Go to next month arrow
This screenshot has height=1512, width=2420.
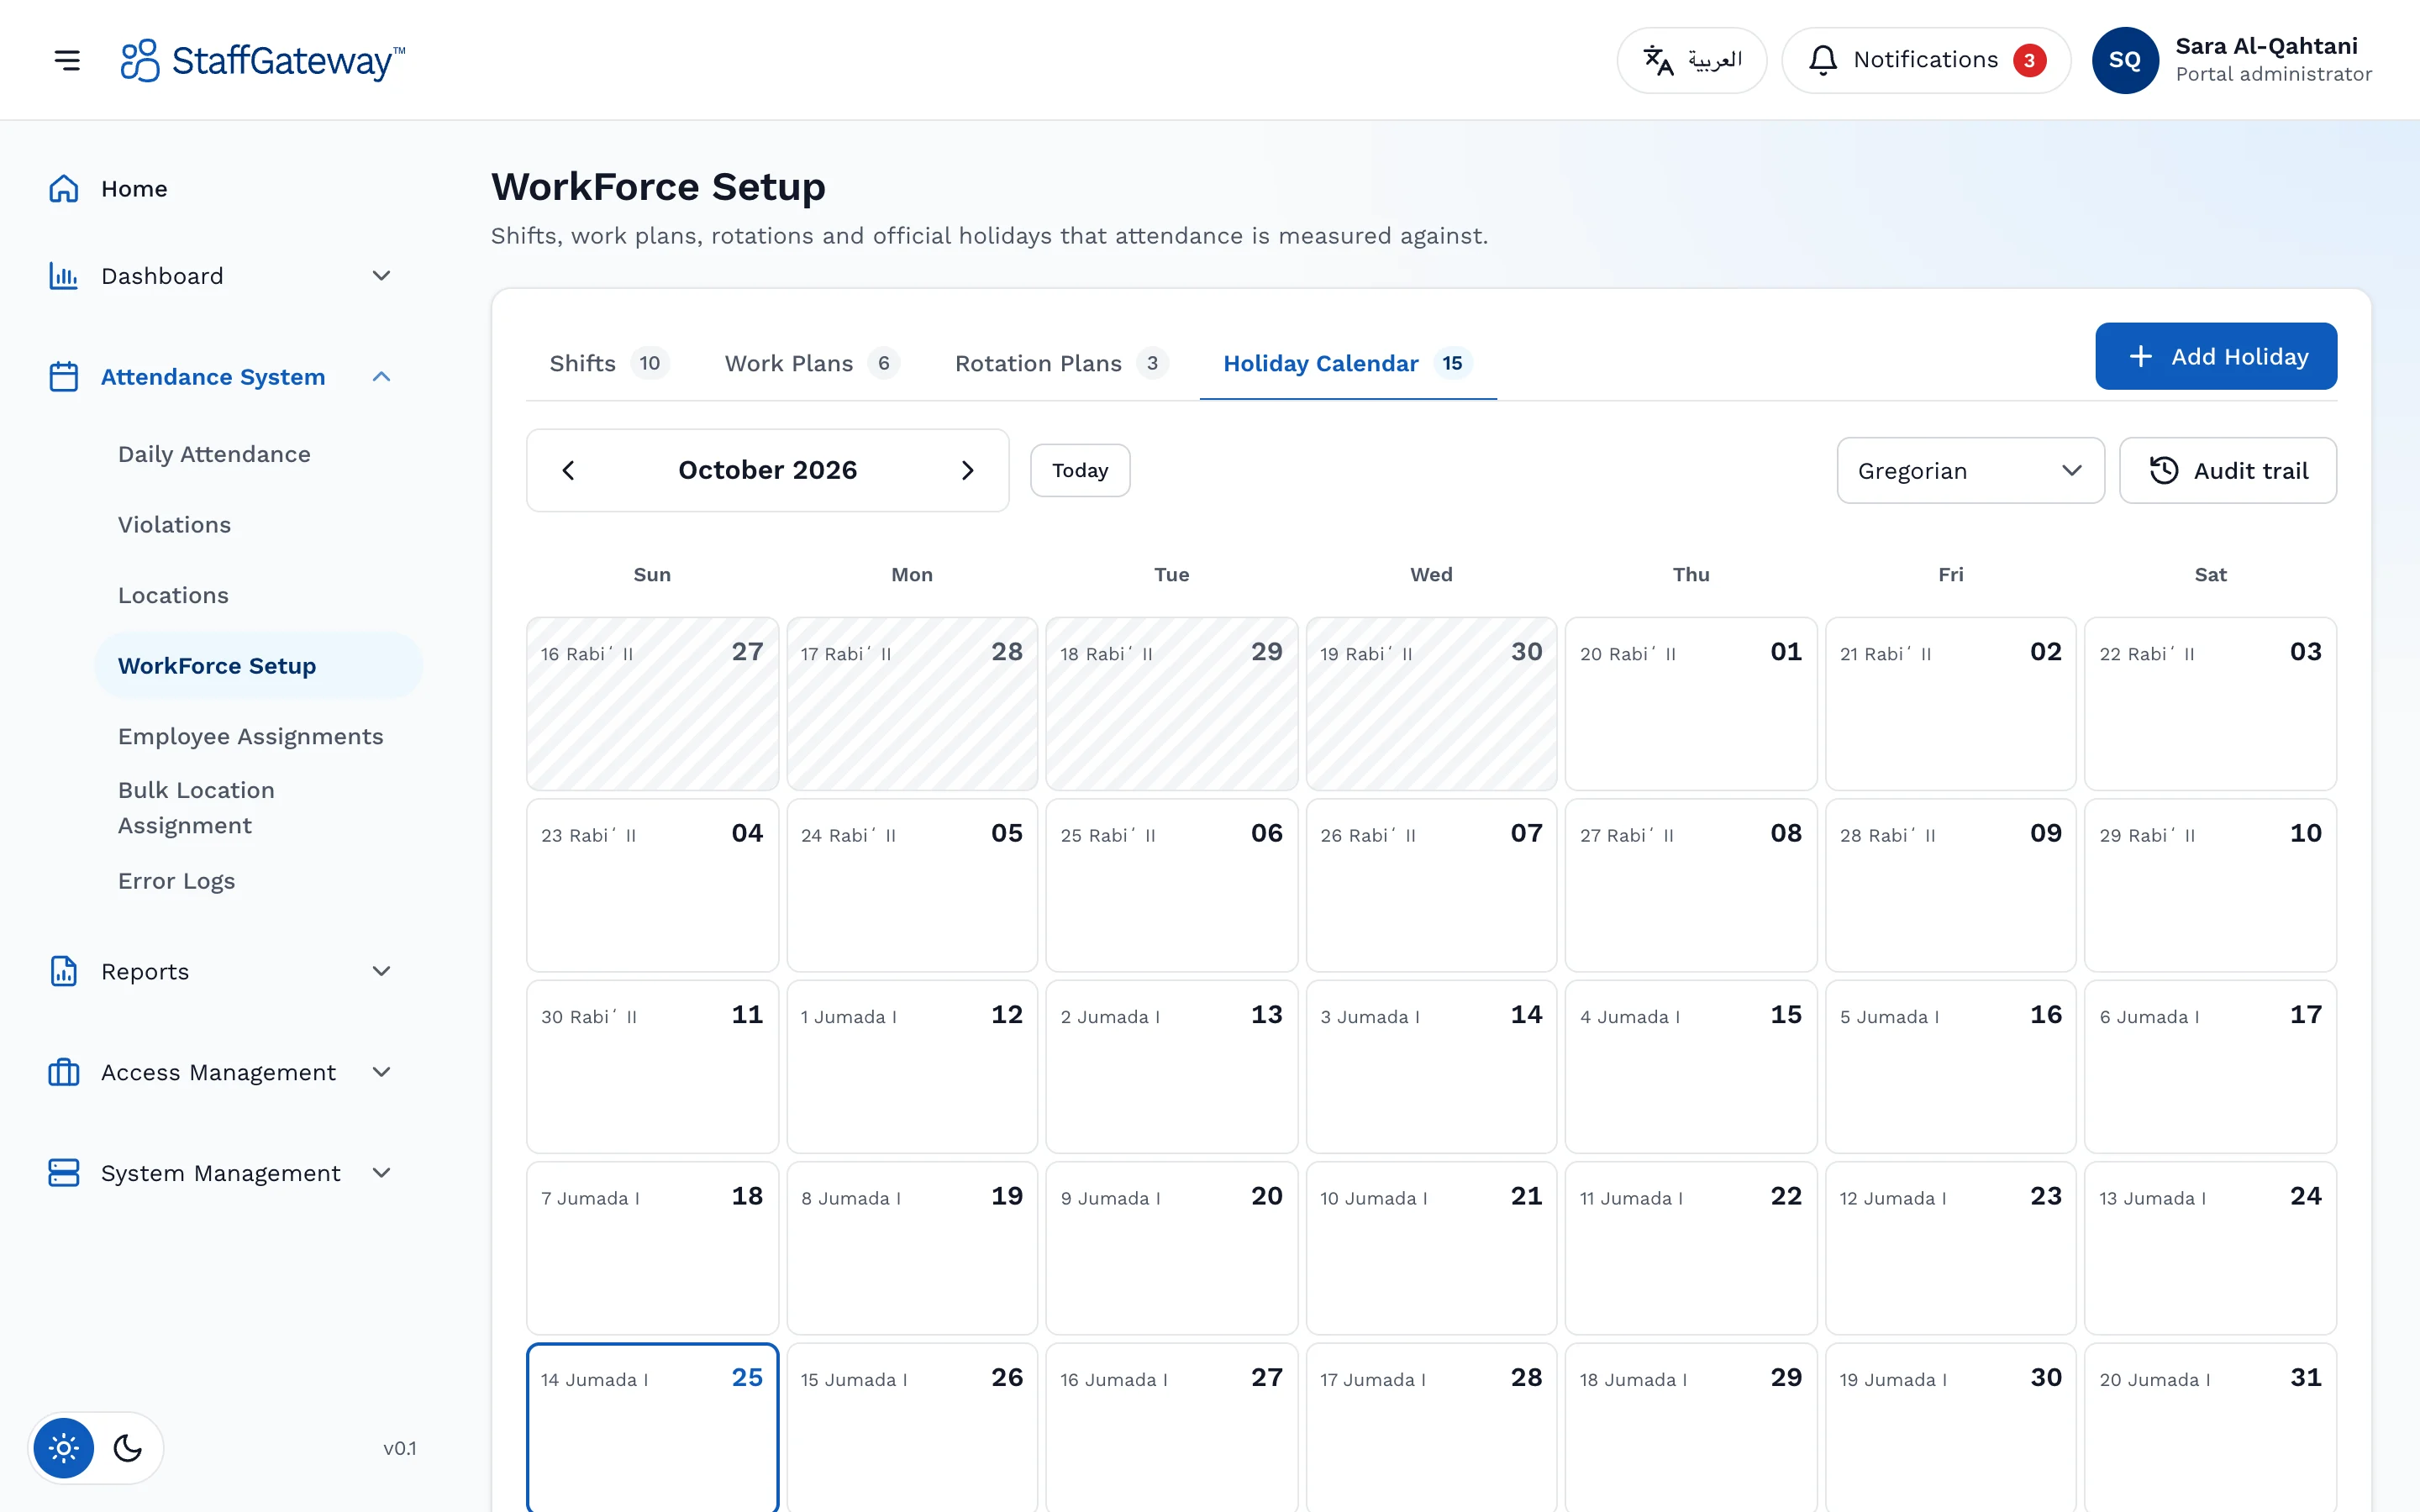point(967,470)
